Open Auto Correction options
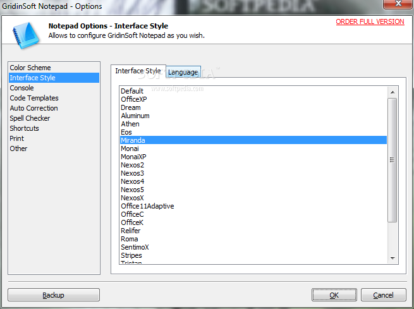 point(54,108)
